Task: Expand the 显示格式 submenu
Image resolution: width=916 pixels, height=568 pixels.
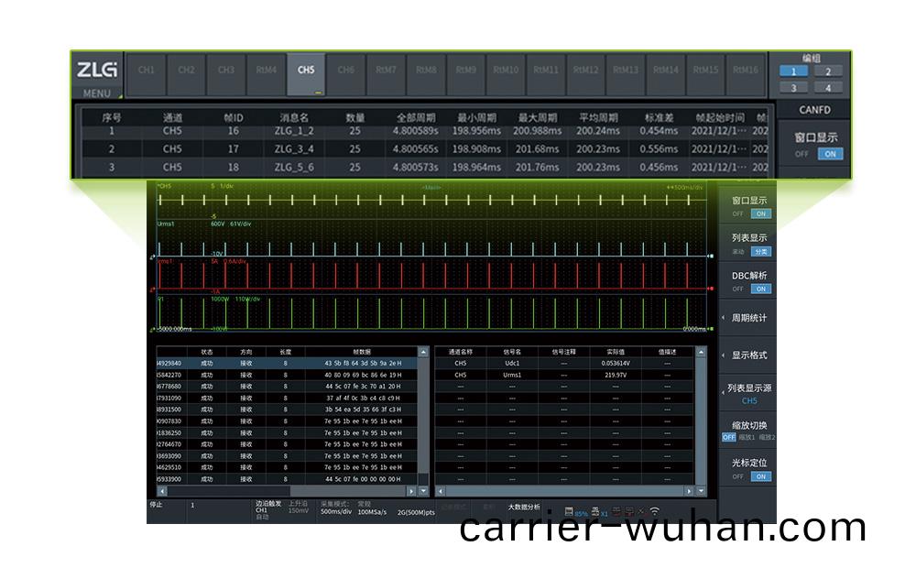Action: tap(748, 355)
